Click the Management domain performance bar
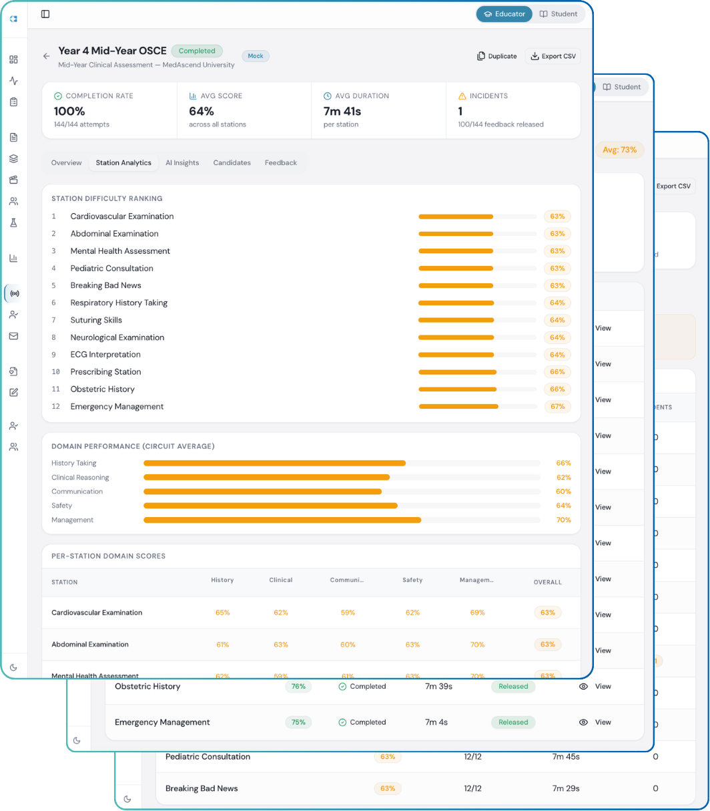The image size is (710, 811). point(342,520)
